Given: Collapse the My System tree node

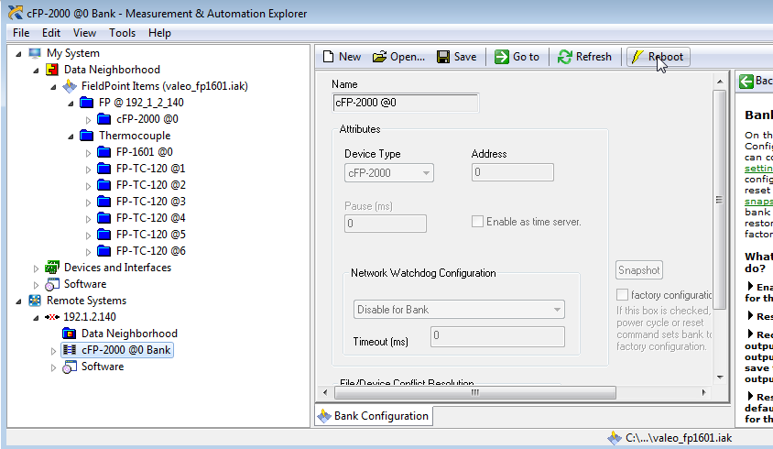Looking at the screenshot, I should click(18, 54).
